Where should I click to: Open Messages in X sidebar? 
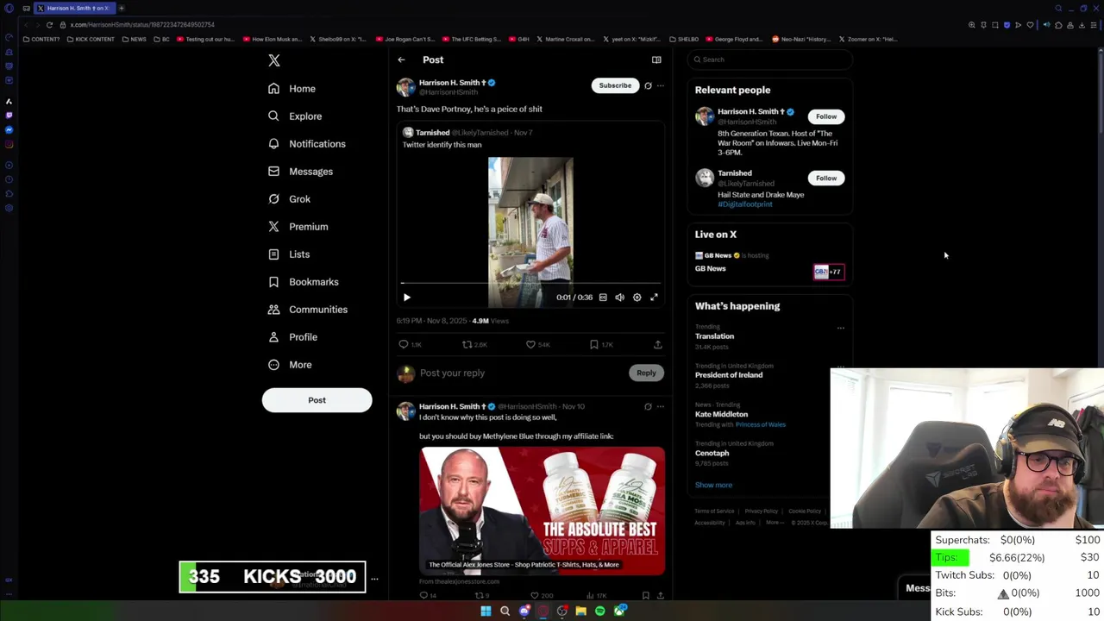[x=300, y=172]
